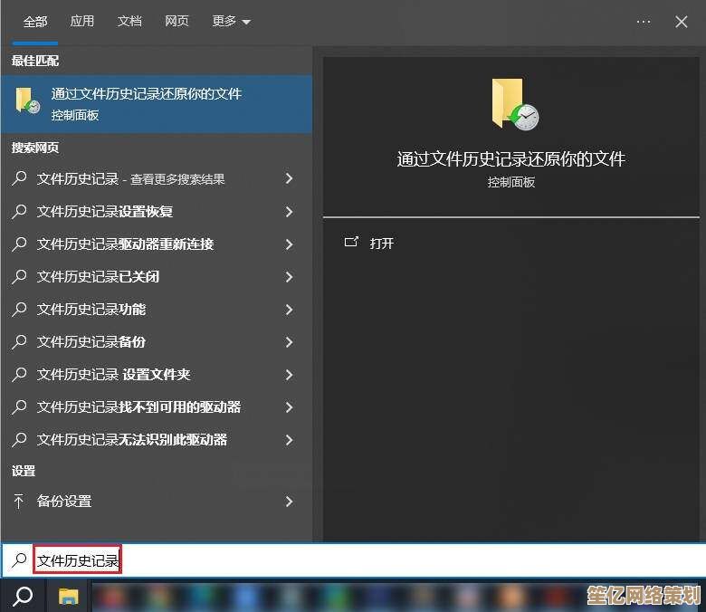Click the search magnifier icon on taskbar

coord(24,596)
